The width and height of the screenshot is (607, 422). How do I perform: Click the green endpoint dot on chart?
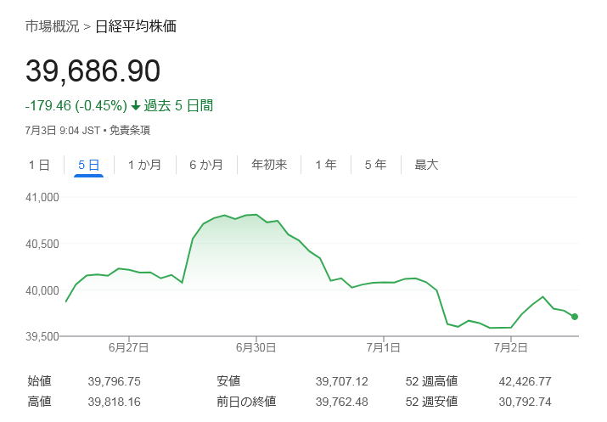[575, 317]
